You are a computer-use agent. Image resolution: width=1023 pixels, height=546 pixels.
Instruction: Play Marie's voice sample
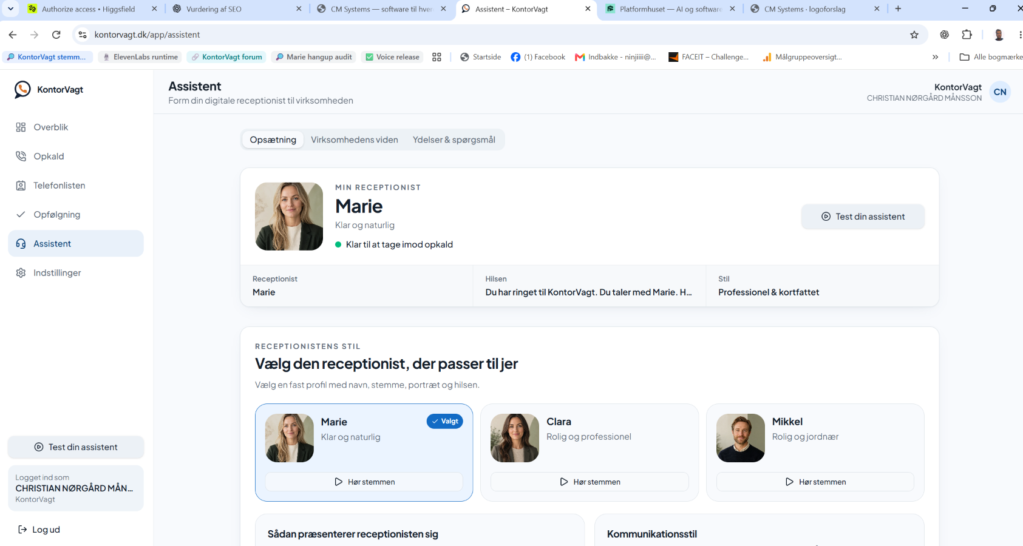pos(364,482)
